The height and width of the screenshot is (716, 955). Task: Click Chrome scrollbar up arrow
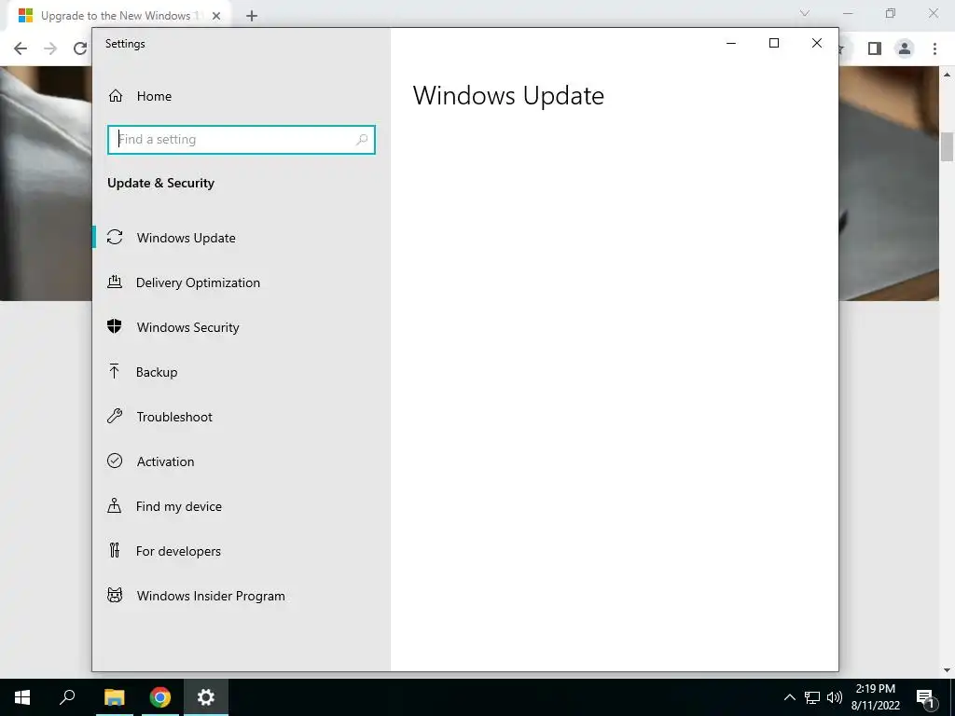pos(947,75)
